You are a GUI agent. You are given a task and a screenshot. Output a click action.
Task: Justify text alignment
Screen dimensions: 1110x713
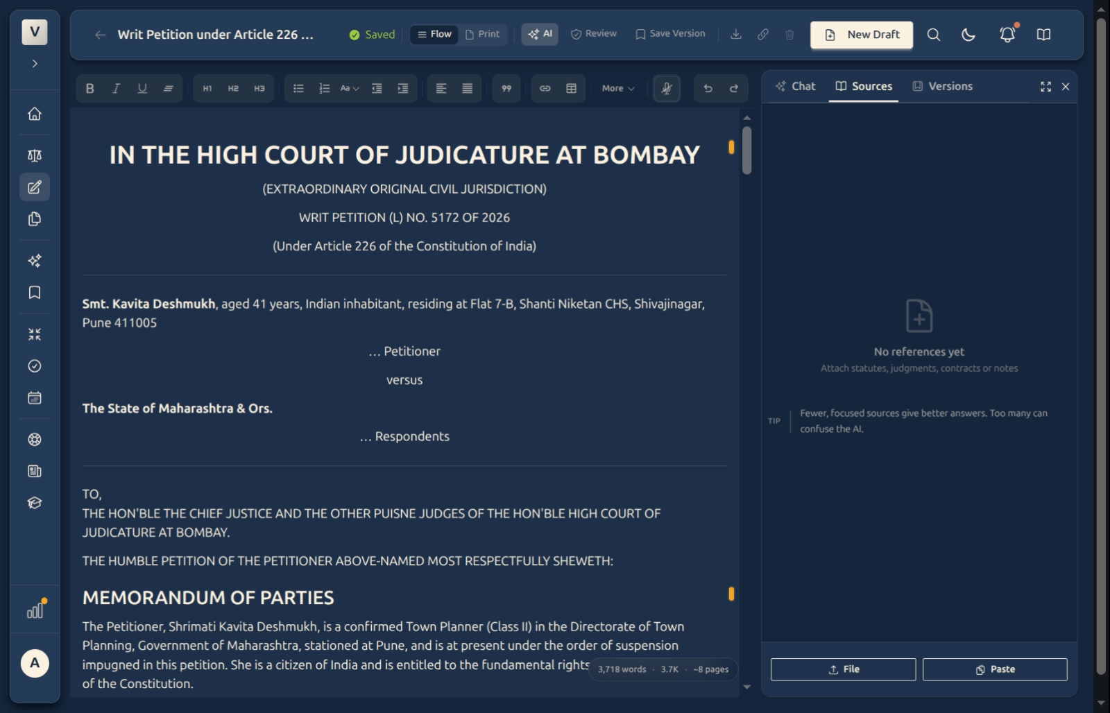(468, 88)
